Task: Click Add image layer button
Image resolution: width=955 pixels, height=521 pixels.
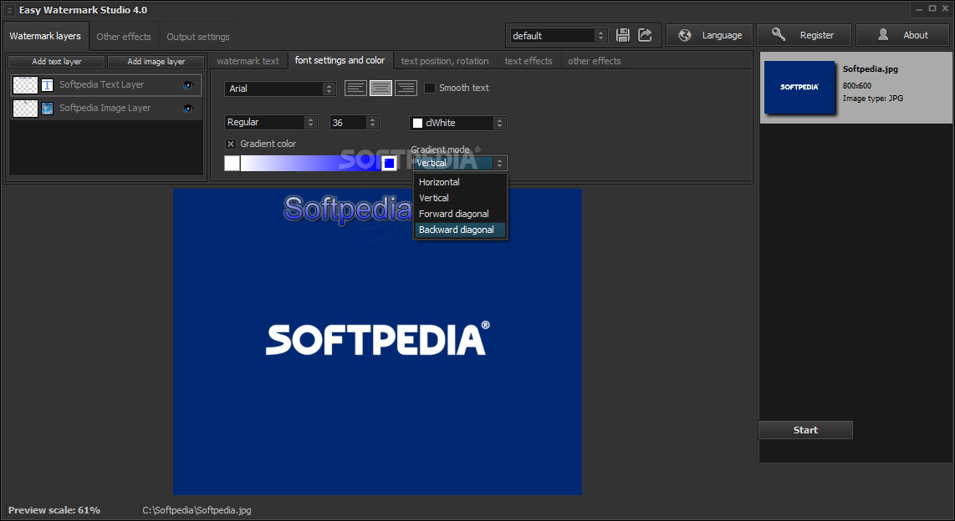Action: pyautogui.click(x=156, y=62)
